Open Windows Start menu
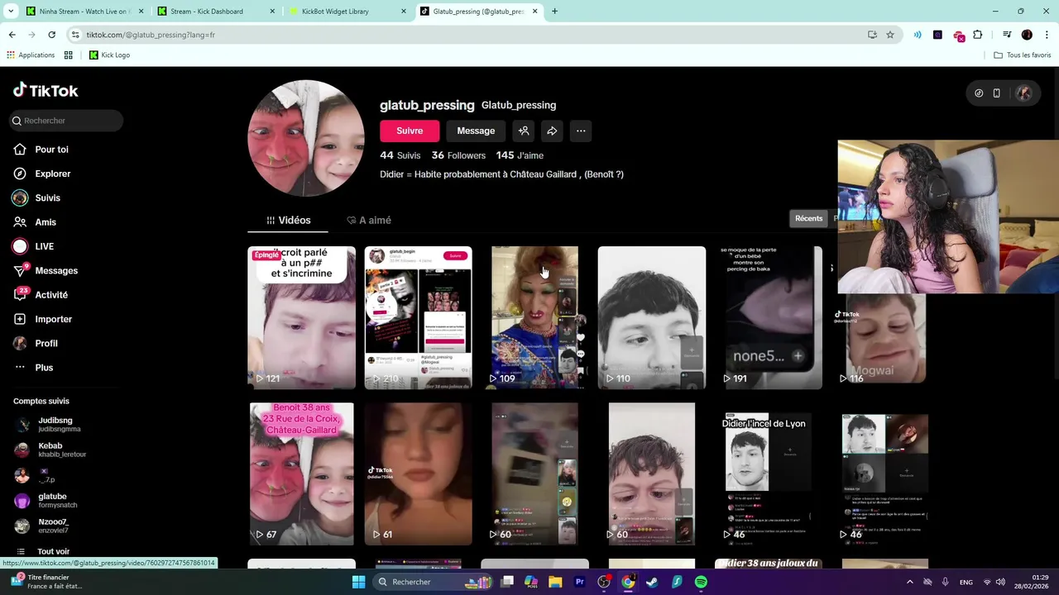 click(x=358, y=582)
